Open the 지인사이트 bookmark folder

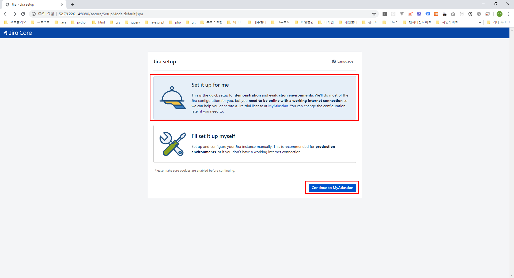(447, 22)
